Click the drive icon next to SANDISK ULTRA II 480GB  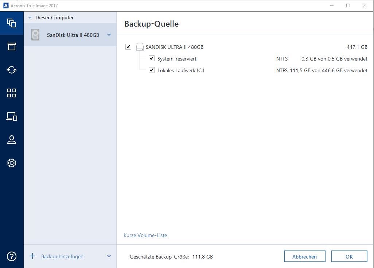140,47
